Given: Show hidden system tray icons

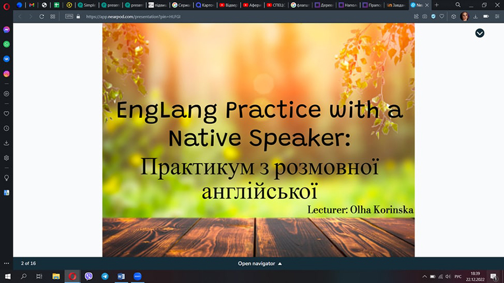Looking at the screenshot, I should [424, 276].
